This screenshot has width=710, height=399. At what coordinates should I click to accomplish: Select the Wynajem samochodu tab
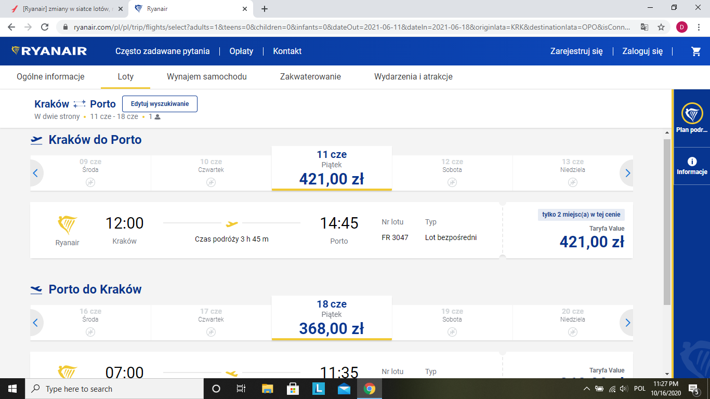pyautogui.click(x=207, y=77)
